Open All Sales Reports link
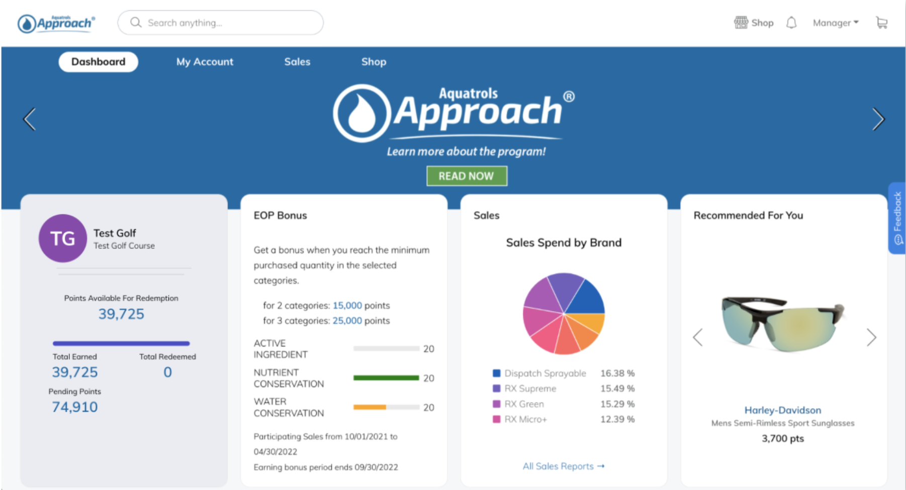906x490 pixels. click(564, 466)
